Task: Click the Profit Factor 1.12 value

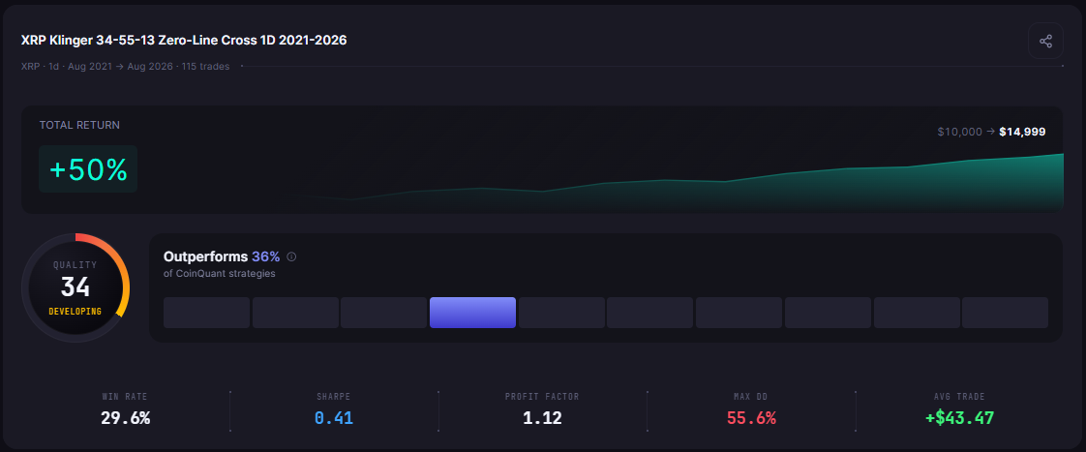Action: point(542,418)
